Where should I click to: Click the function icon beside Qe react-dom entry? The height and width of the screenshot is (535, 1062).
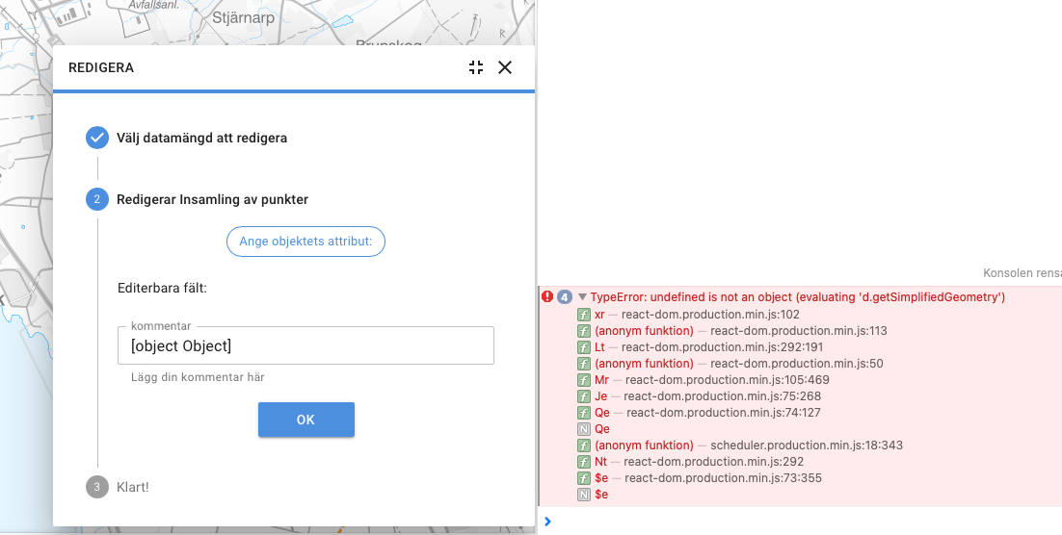pos(584,413)
